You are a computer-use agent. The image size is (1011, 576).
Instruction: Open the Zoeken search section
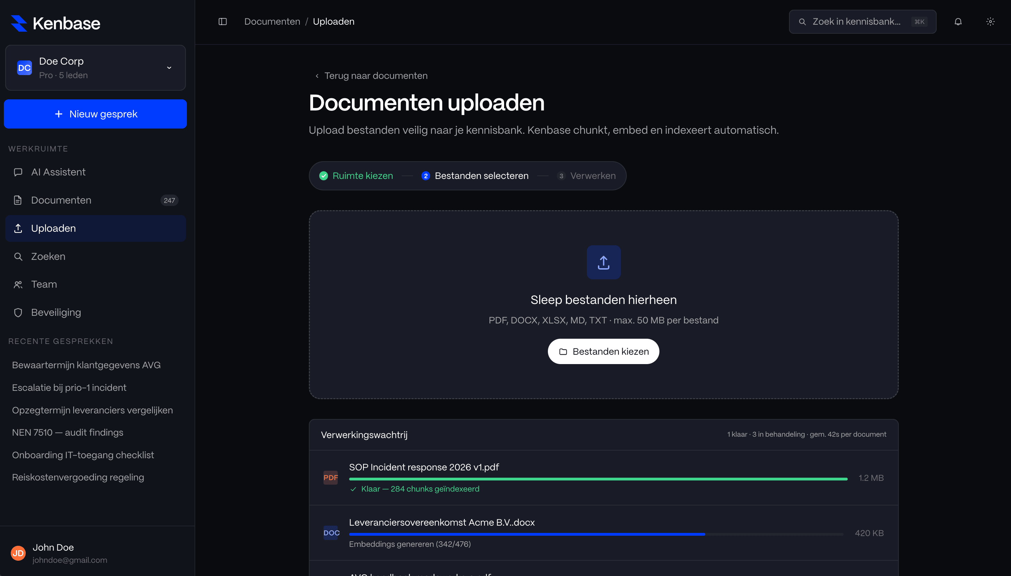click(x=48, y=256)
